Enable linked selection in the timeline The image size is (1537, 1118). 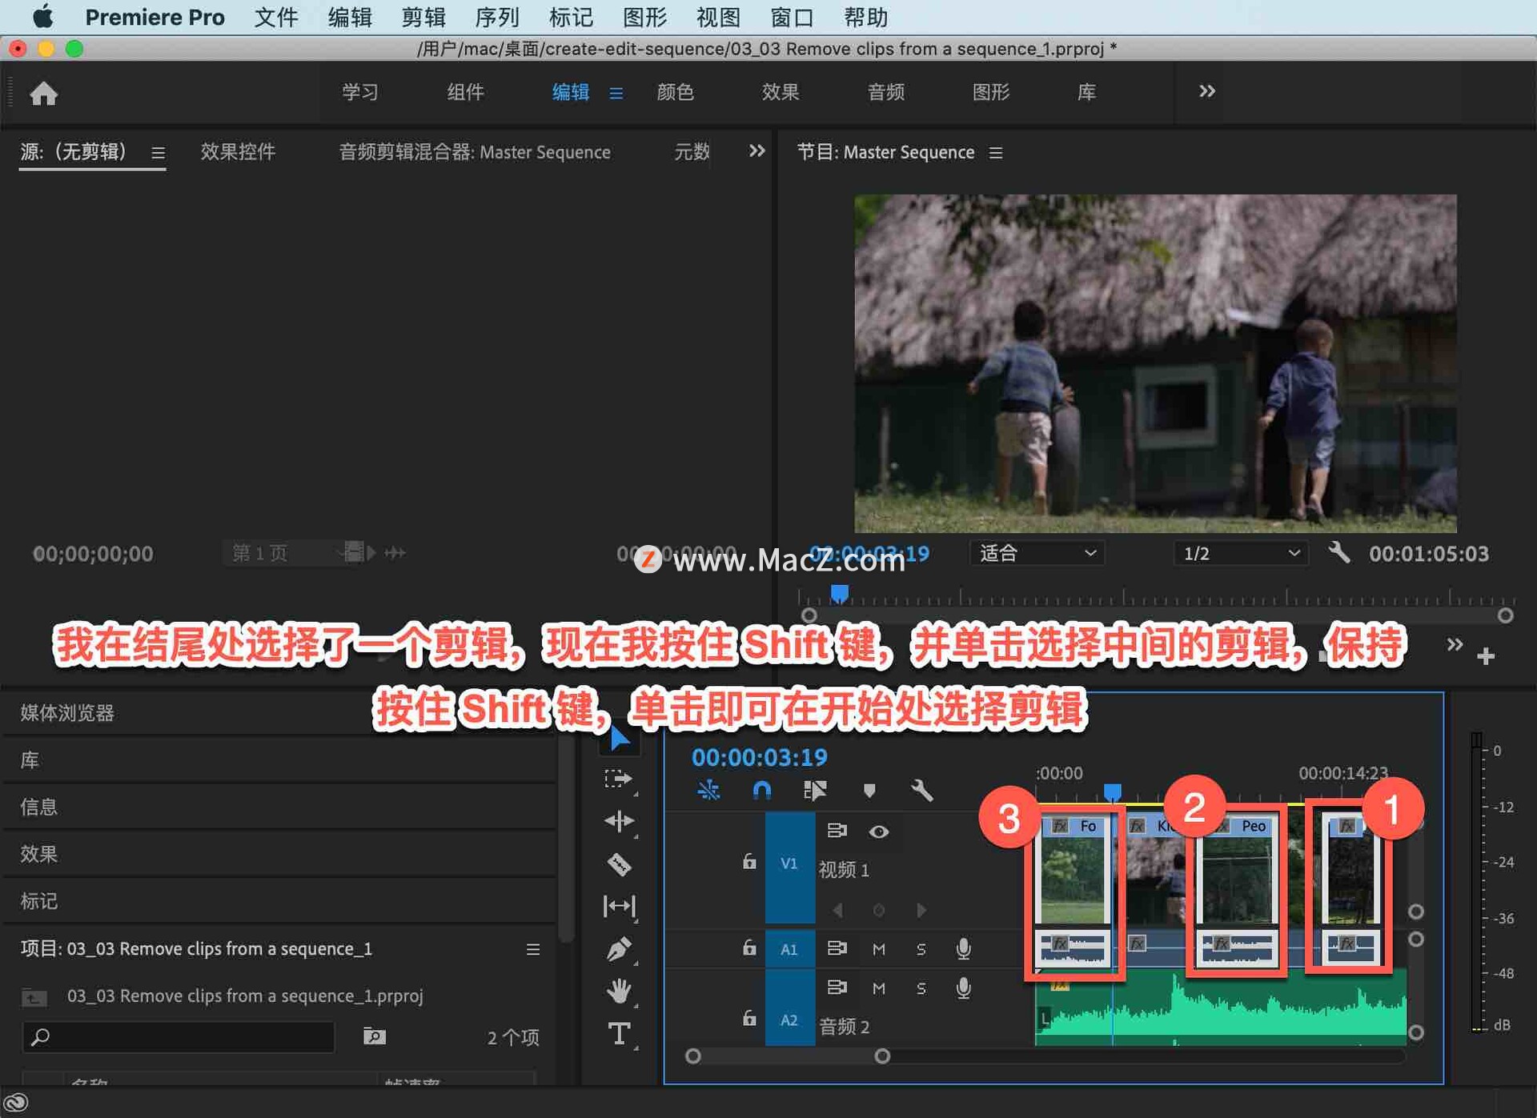click(x=816, y=791)
